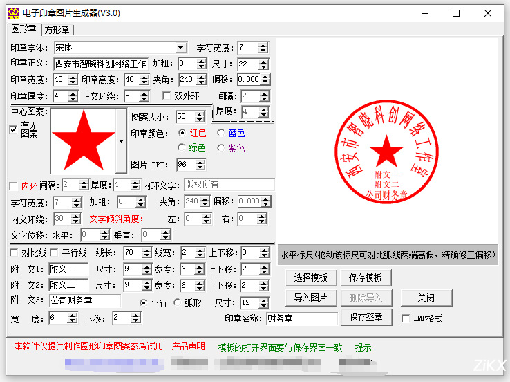Increase the 图案大小 spinner value

(200, 113)
